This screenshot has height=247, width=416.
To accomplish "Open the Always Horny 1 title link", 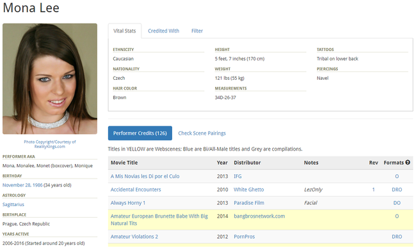I will coord(128,203).
